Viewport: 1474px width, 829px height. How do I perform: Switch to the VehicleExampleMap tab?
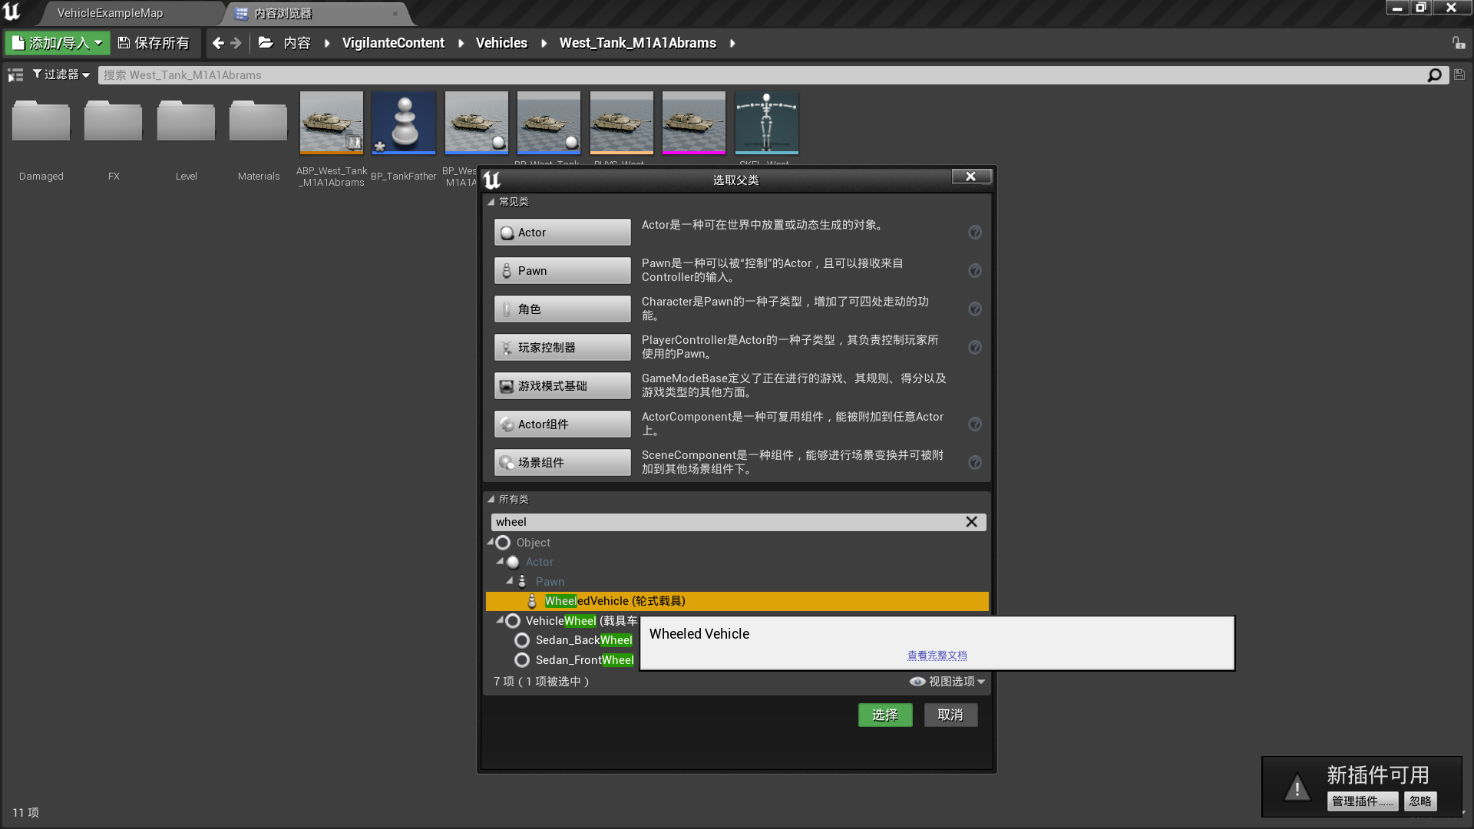pyautogui.click(x=111, y=13)
